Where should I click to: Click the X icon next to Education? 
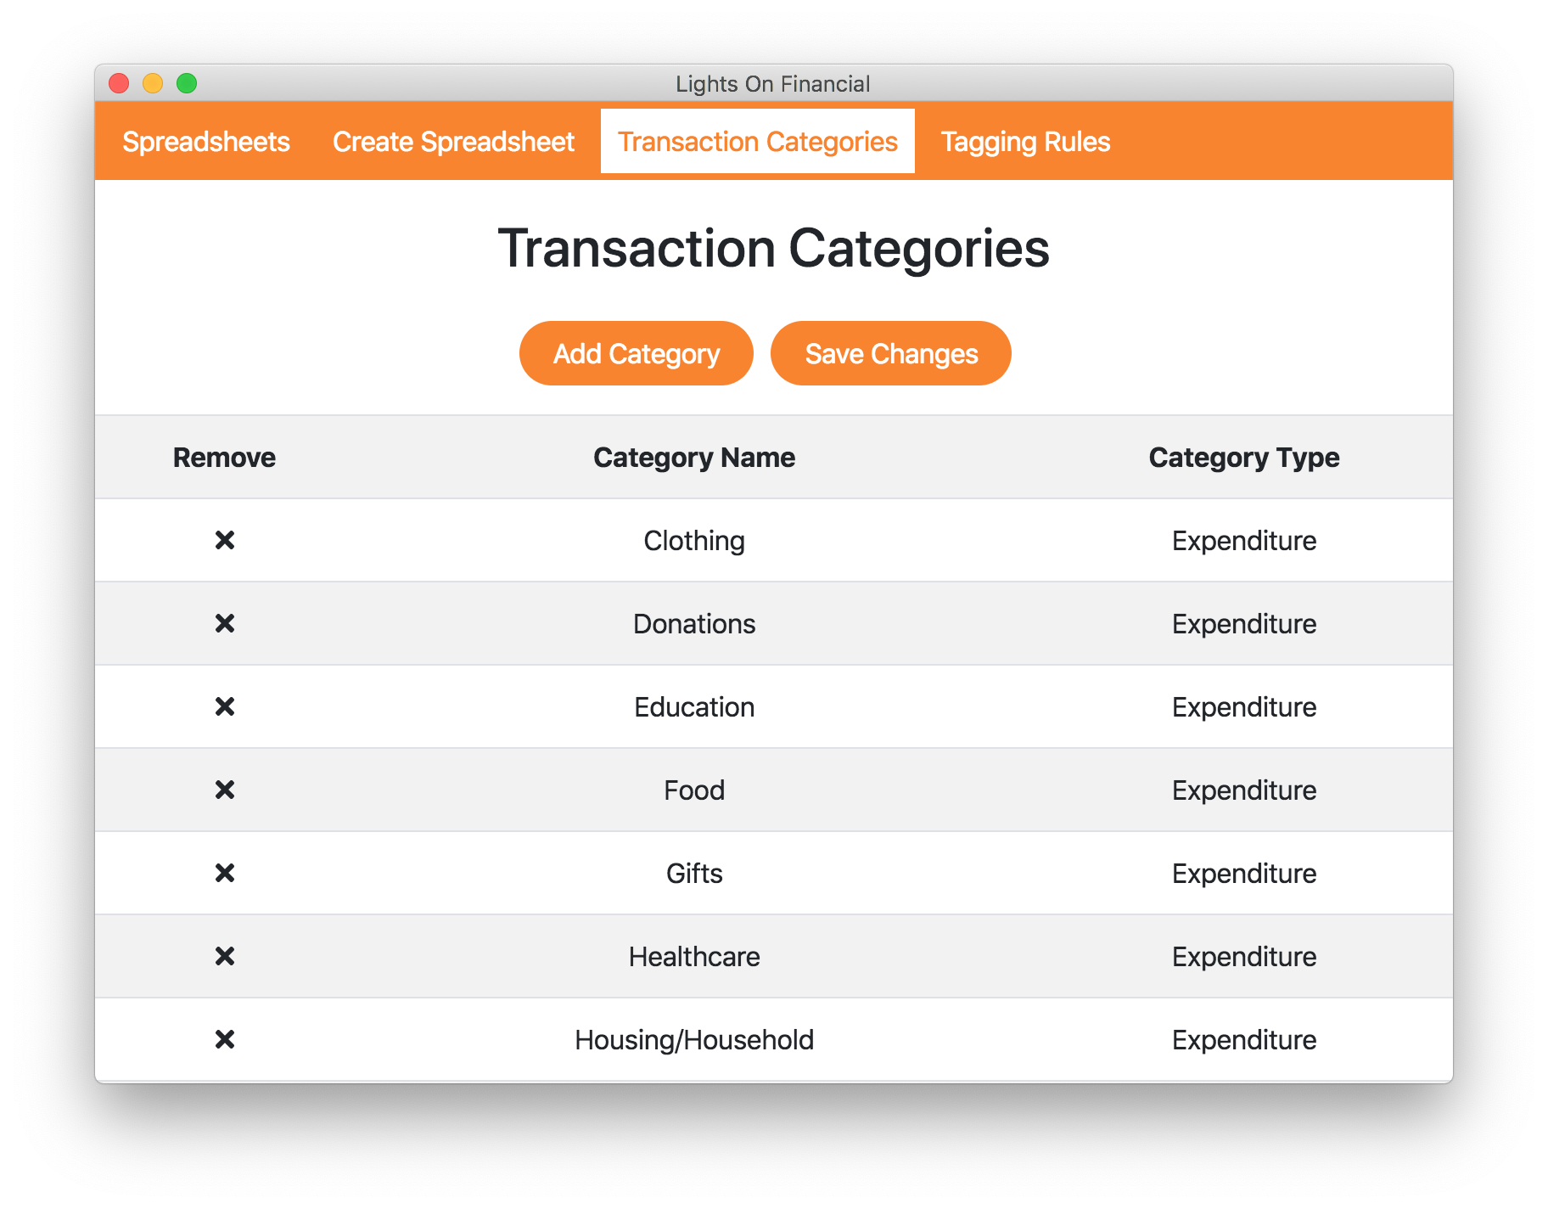pos(224,706)
